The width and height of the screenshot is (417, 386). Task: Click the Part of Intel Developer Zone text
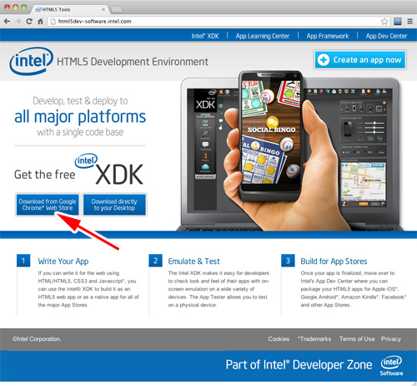tap(299, 364)
